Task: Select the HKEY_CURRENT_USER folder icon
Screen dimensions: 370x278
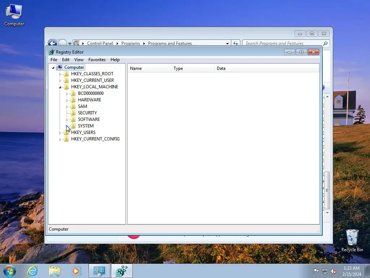Action: [x=66, y=80]
